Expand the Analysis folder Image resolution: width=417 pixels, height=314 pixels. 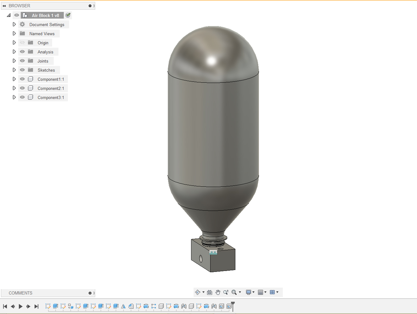(14, 52)
